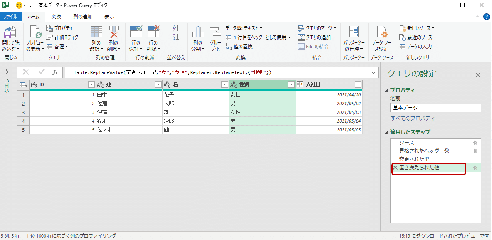This screenshot has width=492, height=240.
Task: Open the すべてのプロパティ link
Action: click(412, 119)
